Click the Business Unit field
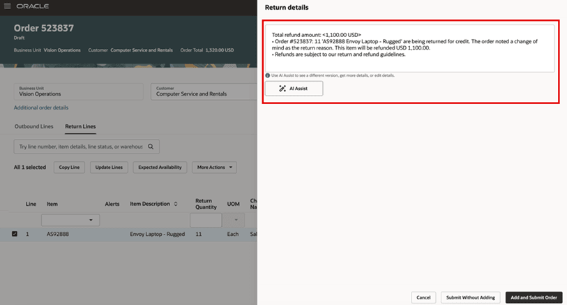Screen dimensions: 567x305 pyautogui.click(x=79, y=91)
